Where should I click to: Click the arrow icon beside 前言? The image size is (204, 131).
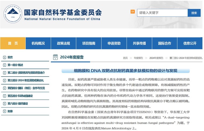click(4, 57)
